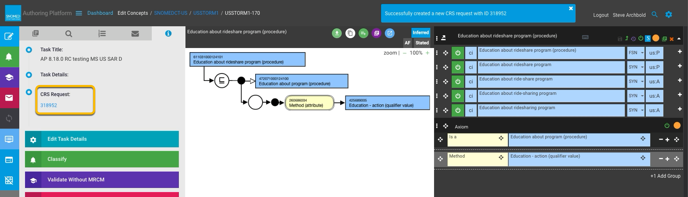Viewport: 688px width, 197px height.
Task: Click the green library copy icon in header
Action: coord(664,39)
